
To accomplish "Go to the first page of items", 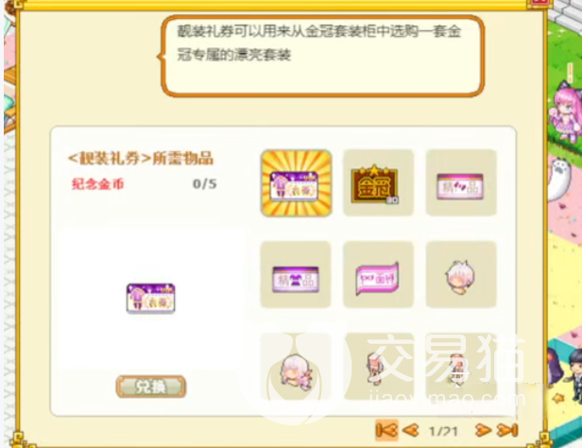I will click(x=386, y=431).
